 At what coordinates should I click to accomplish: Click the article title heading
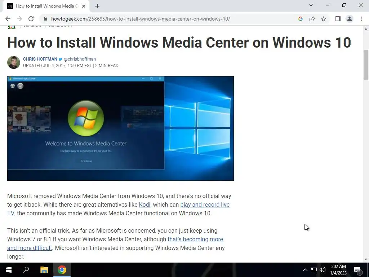179,43
